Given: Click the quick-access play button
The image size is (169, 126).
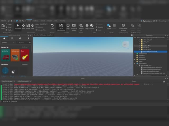Looking at the screenshot, I should coord(17,21).
